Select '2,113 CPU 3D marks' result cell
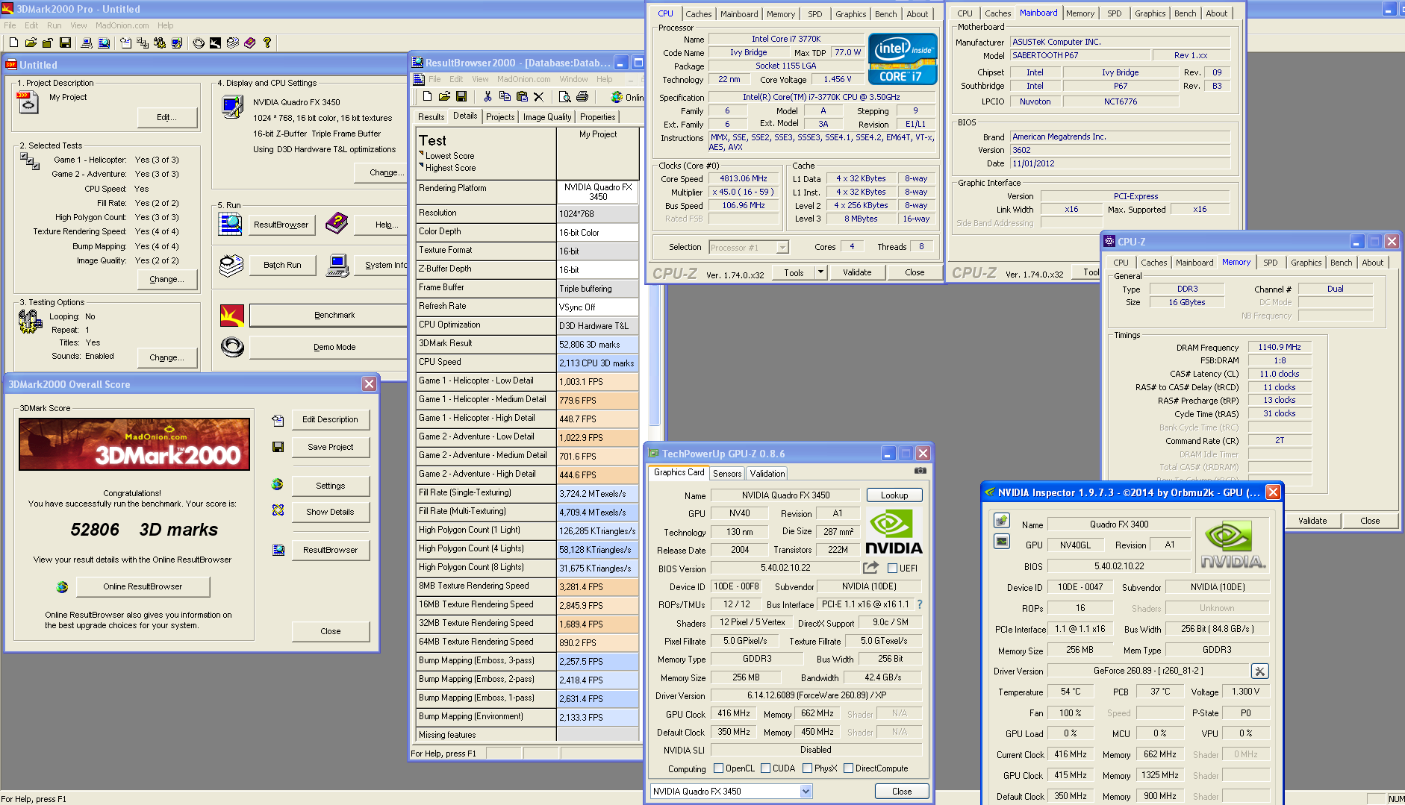The width and height of the screenshot is (1405, 805). [598, 363]
